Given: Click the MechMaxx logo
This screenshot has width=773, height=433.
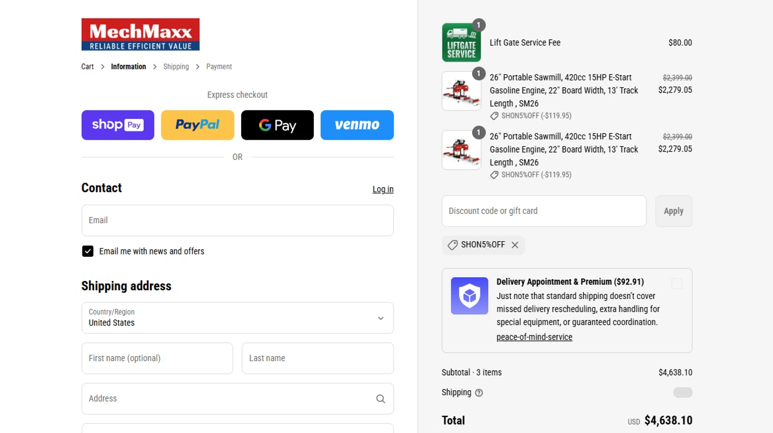Looking at the screenshot, I should tap(140, 35).
